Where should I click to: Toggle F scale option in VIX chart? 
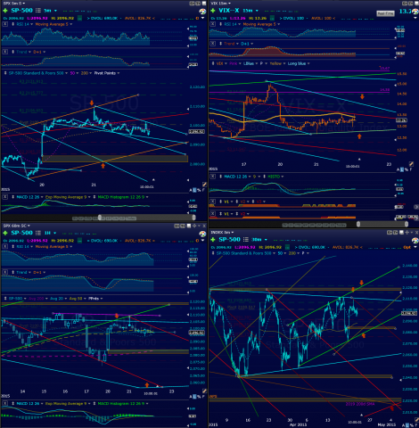tap(411, 169)
